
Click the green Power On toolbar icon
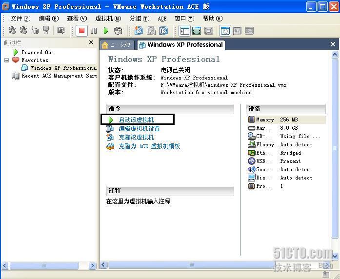pos(106,31)
